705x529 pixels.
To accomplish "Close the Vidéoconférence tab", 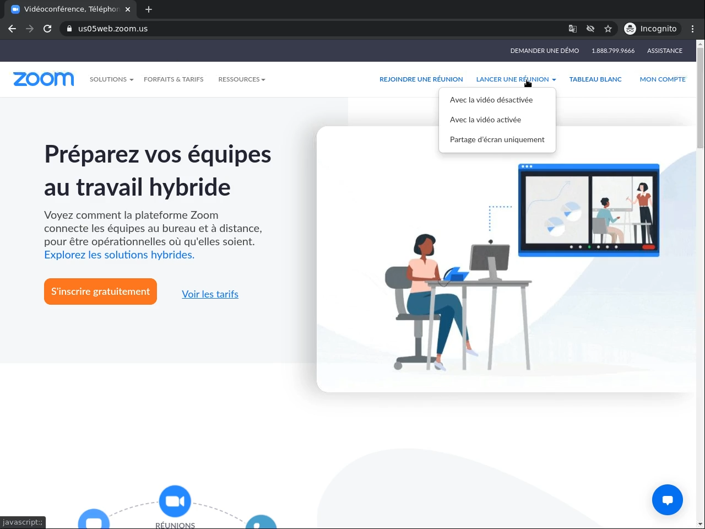I will point(128,9).
